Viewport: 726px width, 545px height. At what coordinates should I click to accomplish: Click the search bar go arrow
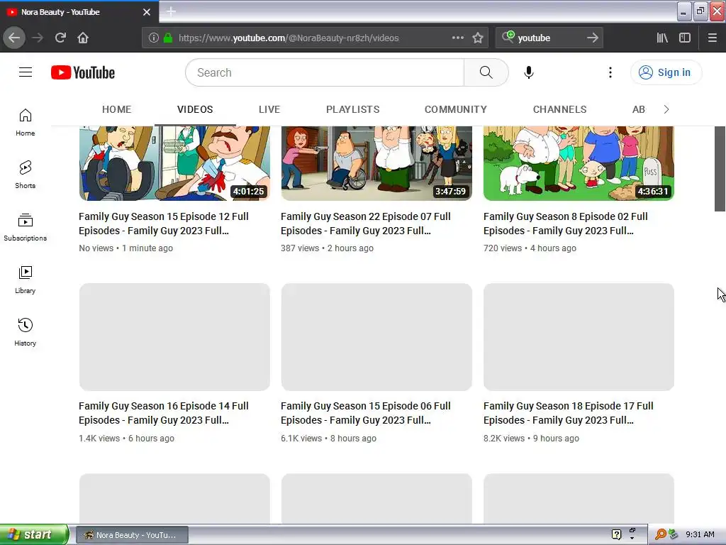592,38
